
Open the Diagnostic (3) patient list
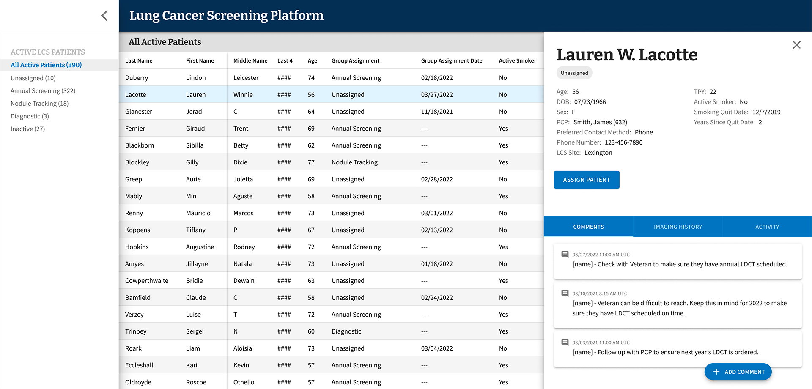pyautogui.click(x=30, y=116)
